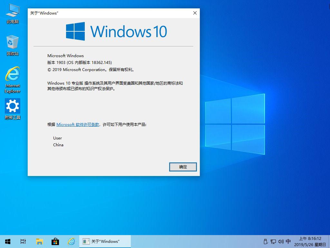330x248 pixels.
Task: Select the 关于"Windows" taskbar window button
Action: 105,242
